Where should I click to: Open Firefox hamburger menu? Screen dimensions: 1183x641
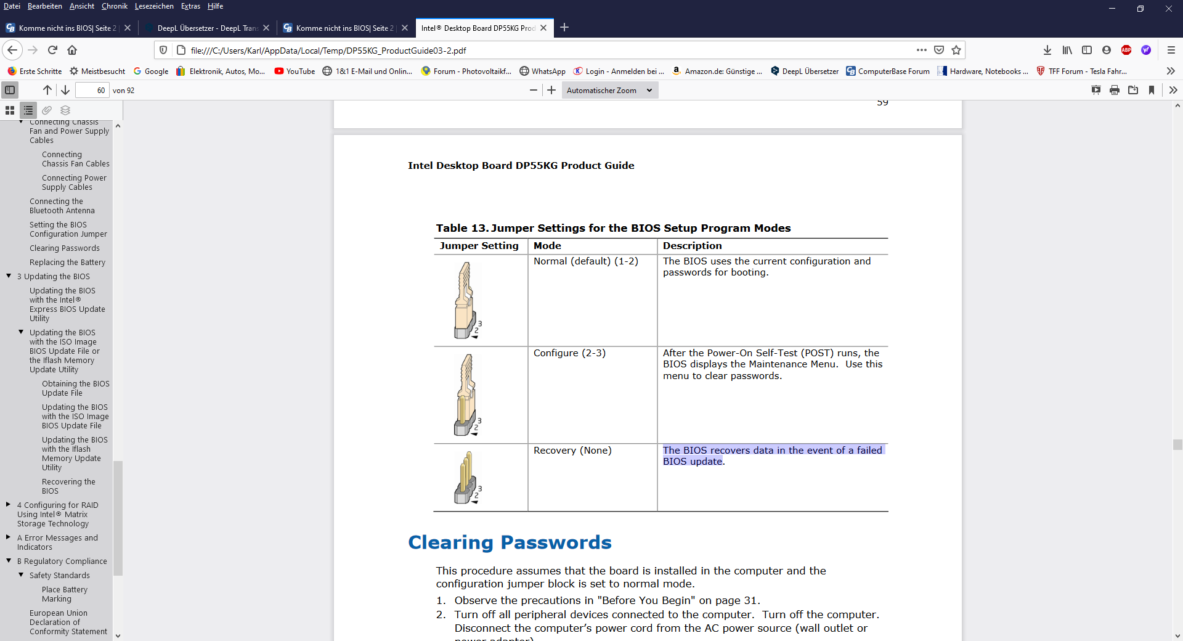[1171, 50]
